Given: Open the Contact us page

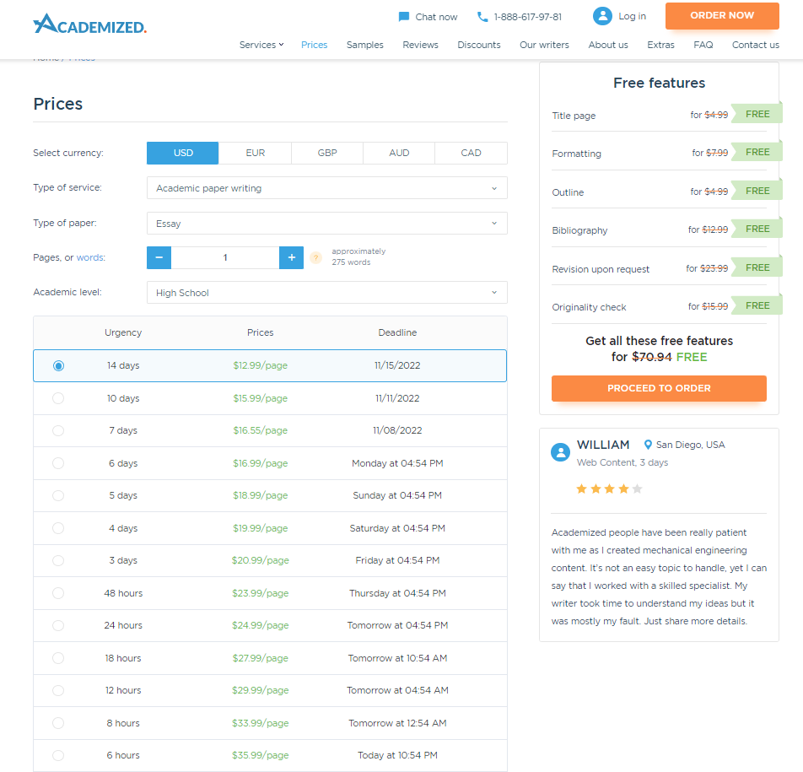Looking at the screenshot, I should (x=756, y=45).
